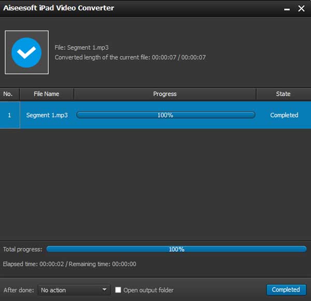Viewport: 311px width, 301px height.
Task: Click the Segment 1.mp3 progress bar
Action: point(166,115)
